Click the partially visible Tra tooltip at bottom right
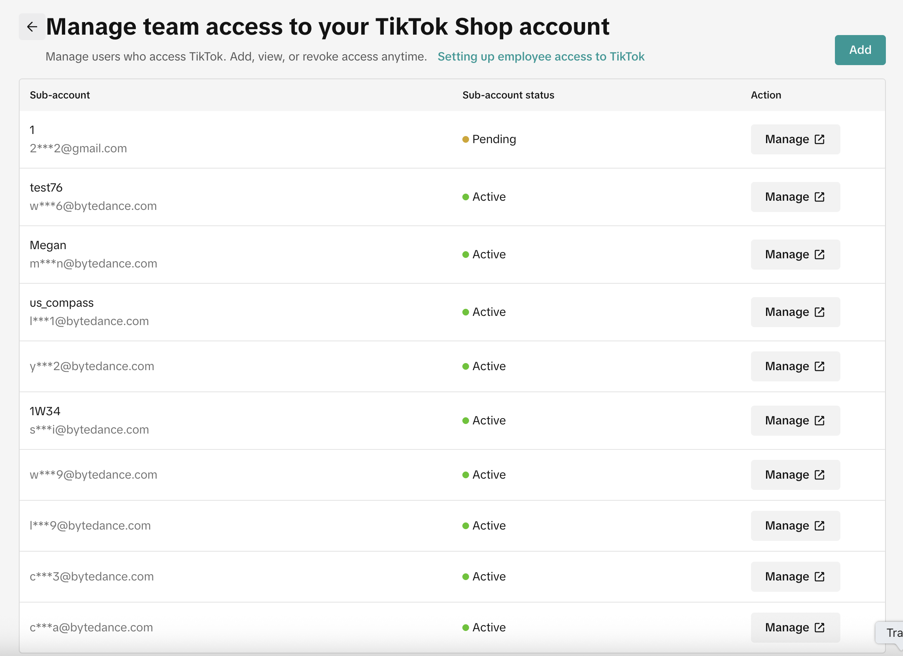The image size is (903, 656). pos(893,633)
